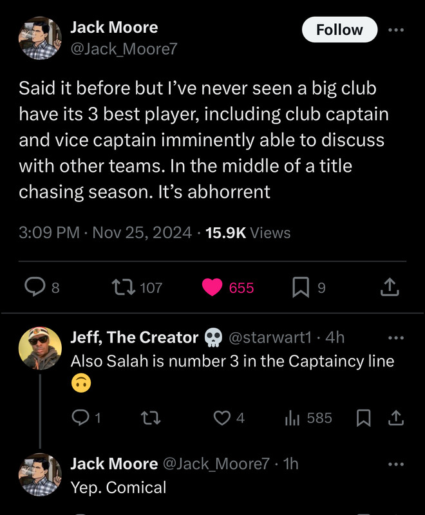Visit Jeff, The Creator's profile via avatar

tap(40, 348)
